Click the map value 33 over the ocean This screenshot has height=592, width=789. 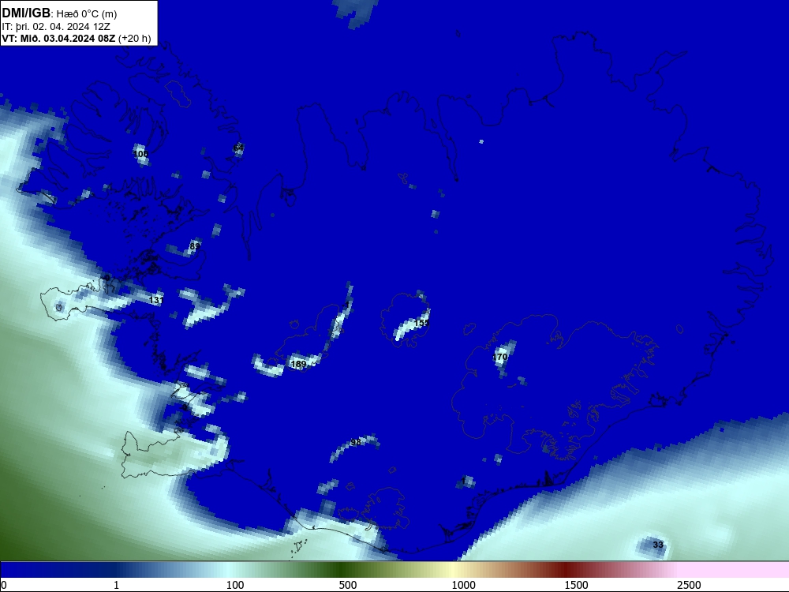658,545
